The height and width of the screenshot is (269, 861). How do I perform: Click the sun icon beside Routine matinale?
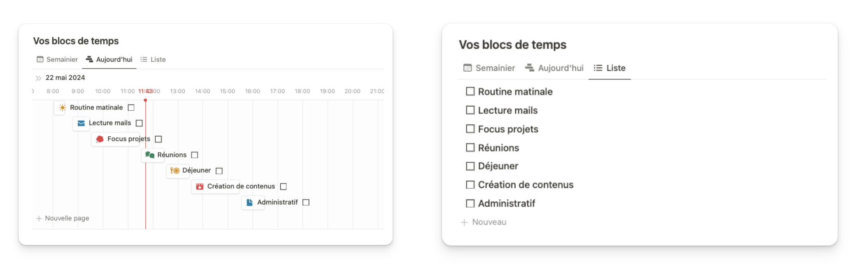click(62, 108)
